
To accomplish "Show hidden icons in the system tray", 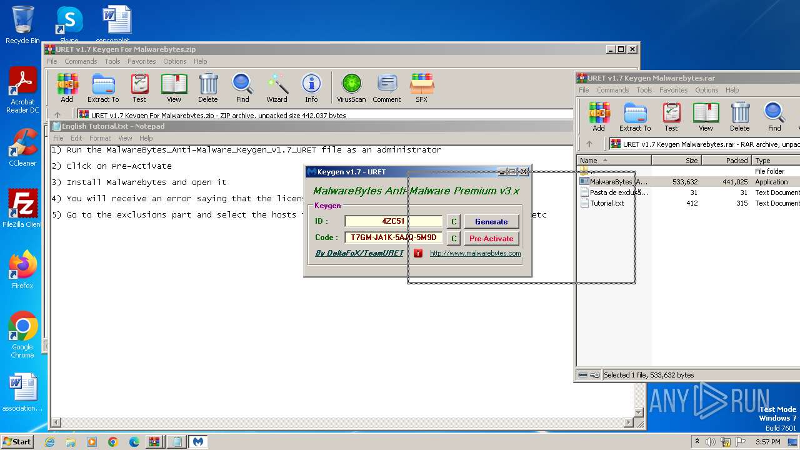I will coord(697,442).
